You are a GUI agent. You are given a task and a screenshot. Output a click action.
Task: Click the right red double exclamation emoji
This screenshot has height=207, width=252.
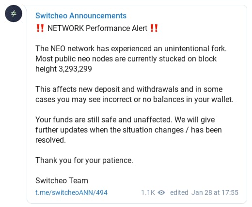coord(154,28)
